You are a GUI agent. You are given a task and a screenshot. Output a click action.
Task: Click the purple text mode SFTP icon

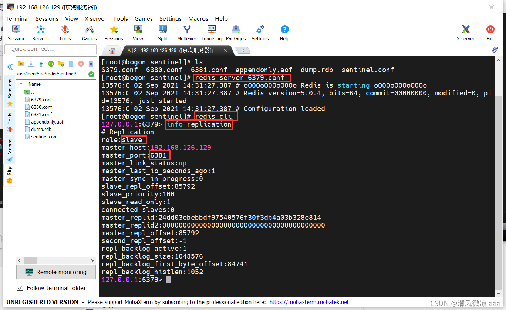tap(91, 64)
